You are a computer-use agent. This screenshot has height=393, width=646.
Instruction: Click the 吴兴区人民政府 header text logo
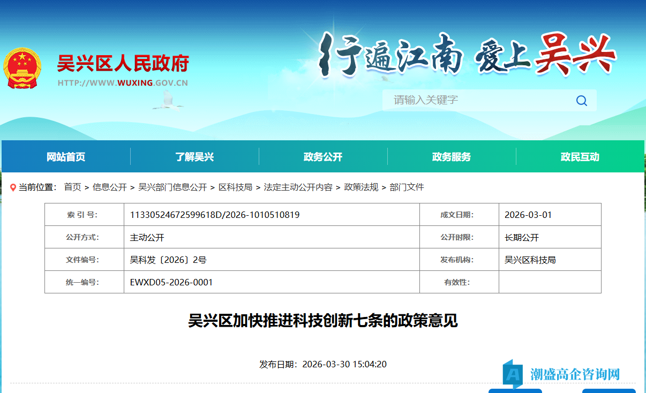pos(122,63)
